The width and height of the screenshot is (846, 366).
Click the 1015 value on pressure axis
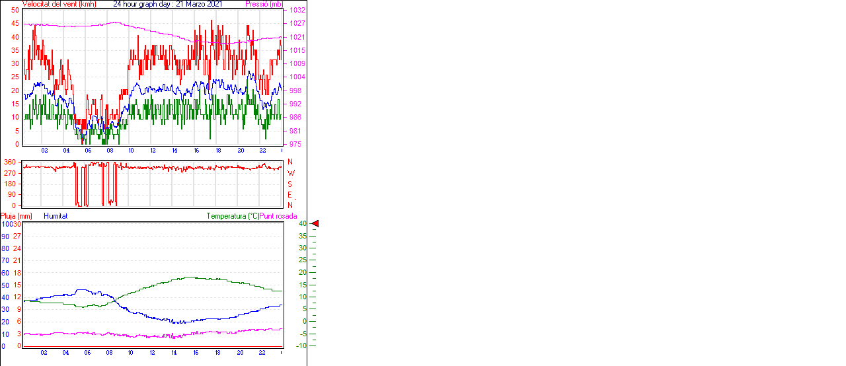click(297, 50)
